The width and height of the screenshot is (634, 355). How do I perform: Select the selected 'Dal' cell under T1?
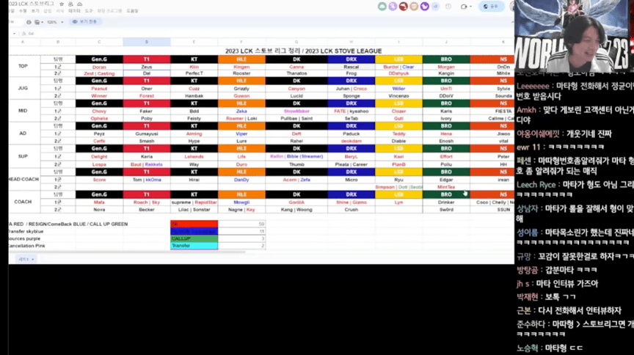[147, 73]
